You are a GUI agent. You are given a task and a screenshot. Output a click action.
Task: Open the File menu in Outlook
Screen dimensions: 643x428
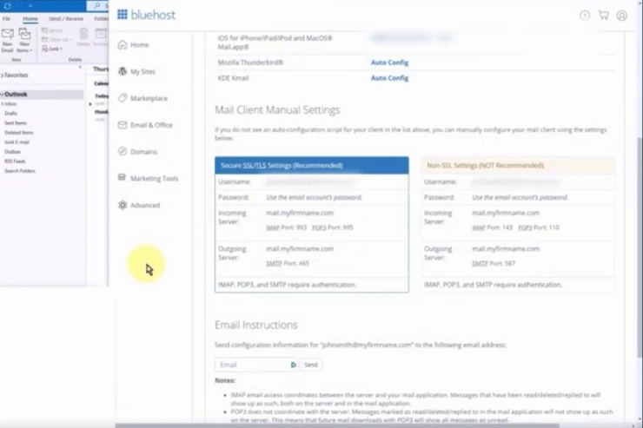pos(6,18)
